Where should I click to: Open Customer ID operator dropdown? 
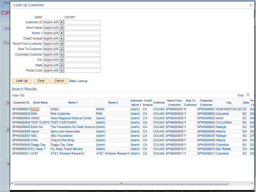click(62, 22)
